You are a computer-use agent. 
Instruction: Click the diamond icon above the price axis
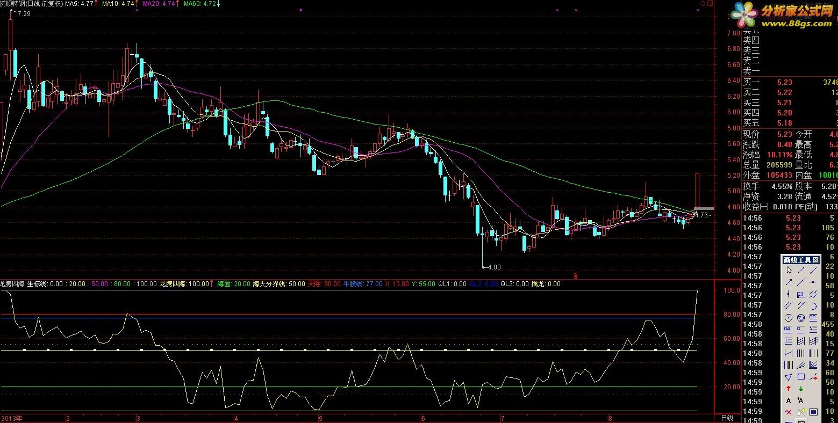click(x=703, y=3)
